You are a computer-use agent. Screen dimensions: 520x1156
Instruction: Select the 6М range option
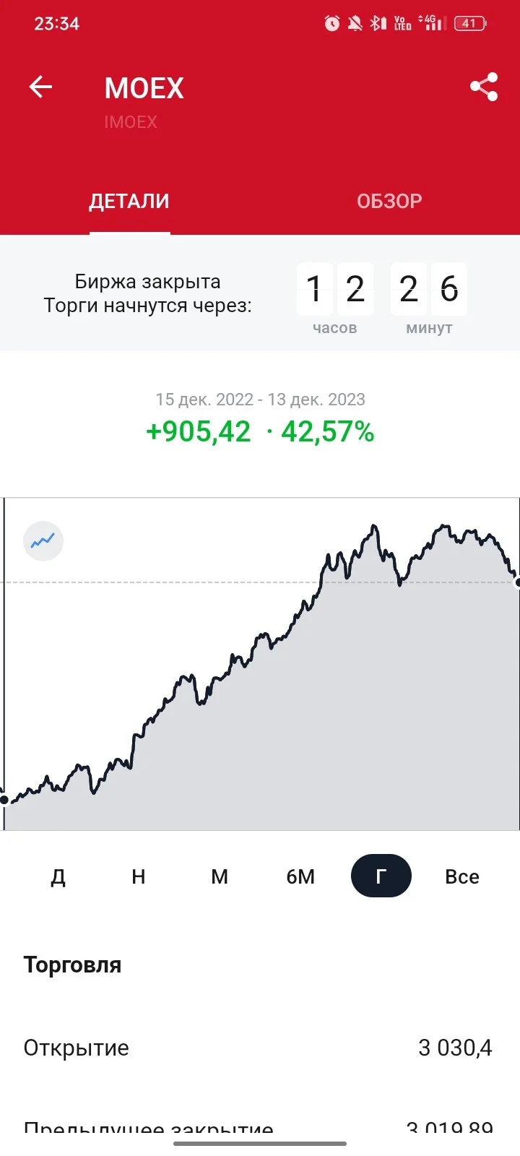pos(300,876)
